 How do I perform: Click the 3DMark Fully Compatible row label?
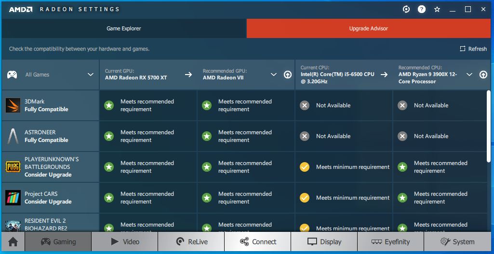pos(46,105)
